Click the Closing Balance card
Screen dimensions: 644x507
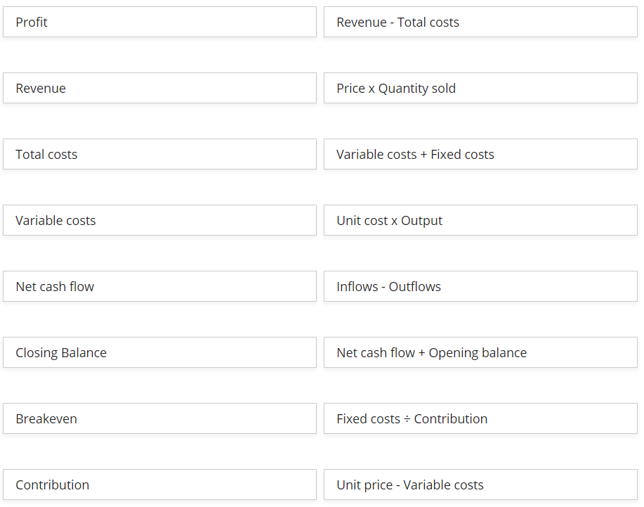click(159, 353)
